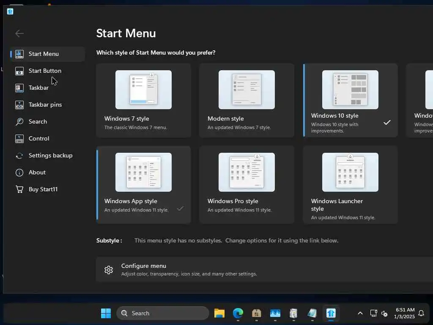Open the Control settings page
Image resolution: width=433 pixels, height=325 pixels.
pyautogui.click(x=47, y=138)
